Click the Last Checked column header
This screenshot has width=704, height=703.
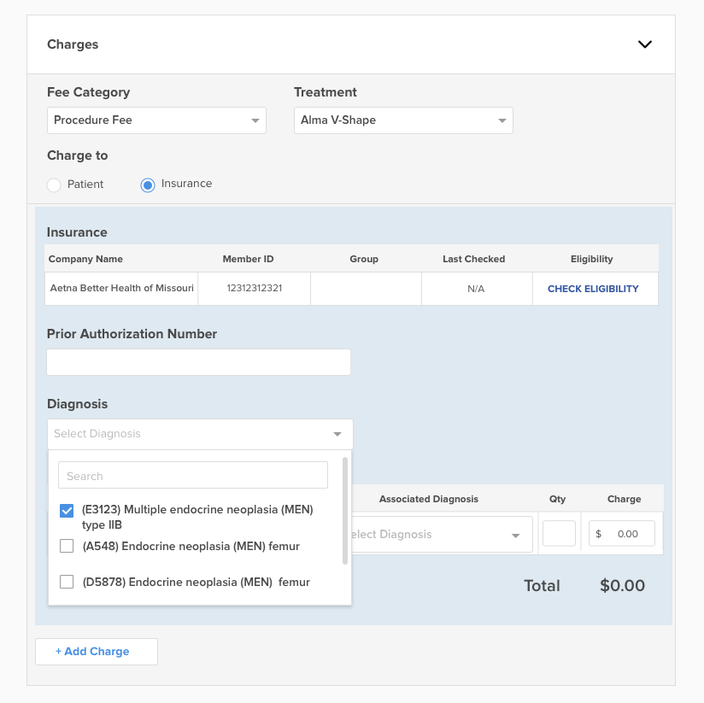(473, 259)
